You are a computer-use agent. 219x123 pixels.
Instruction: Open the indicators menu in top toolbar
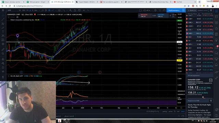click(x=64, y=10)
